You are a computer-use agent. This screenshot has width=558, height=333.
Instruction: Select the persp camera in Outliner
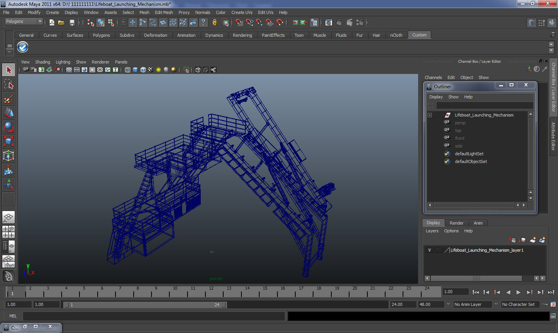460,123
